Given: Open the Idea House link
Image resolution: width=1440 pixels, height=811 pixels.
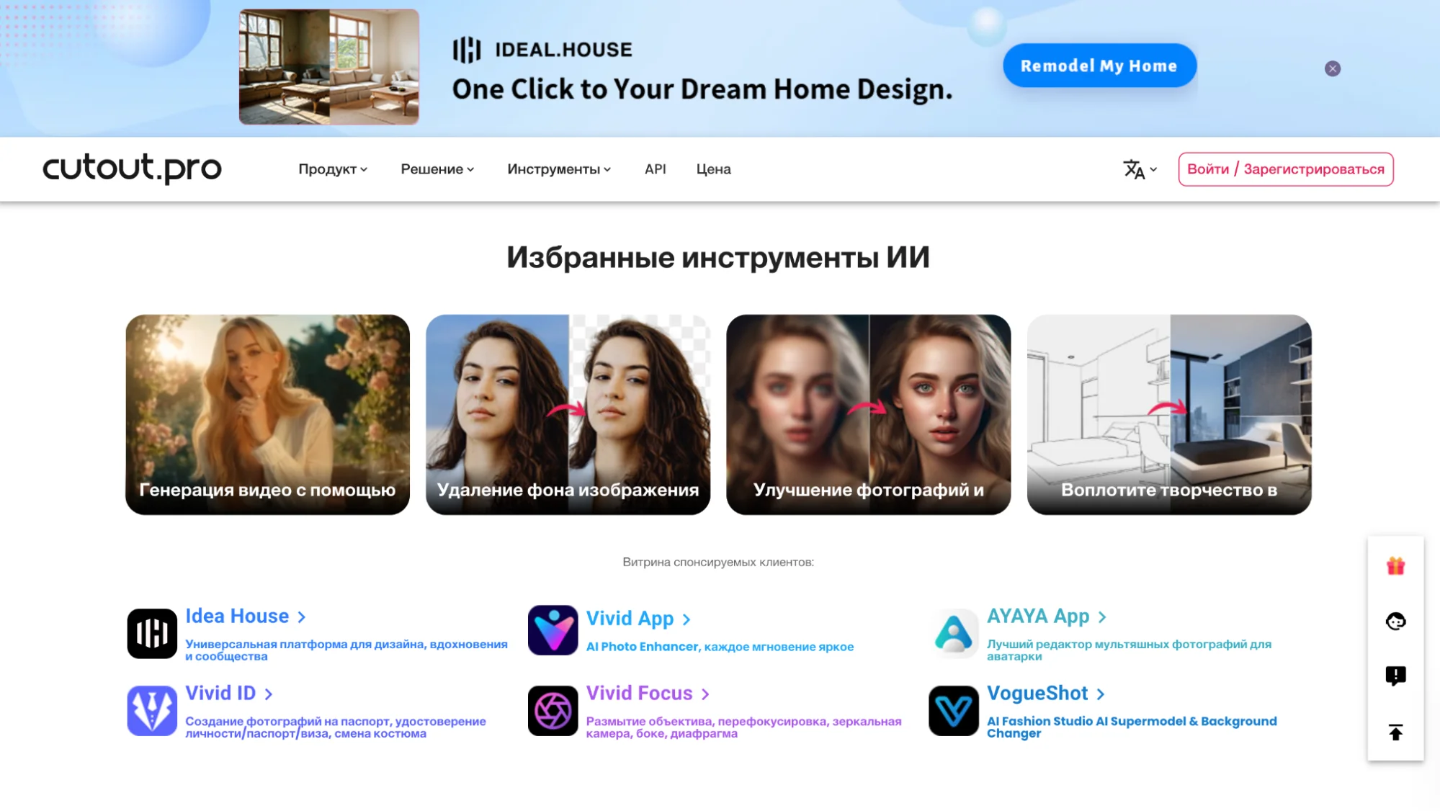Looking at the screenshot, I should [246, 617].
